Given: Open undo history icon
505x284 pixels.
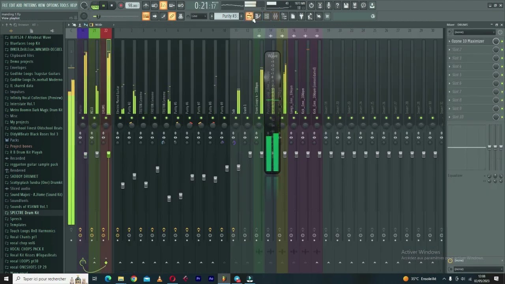Looking at the screenshot, I should coord(311,6).
